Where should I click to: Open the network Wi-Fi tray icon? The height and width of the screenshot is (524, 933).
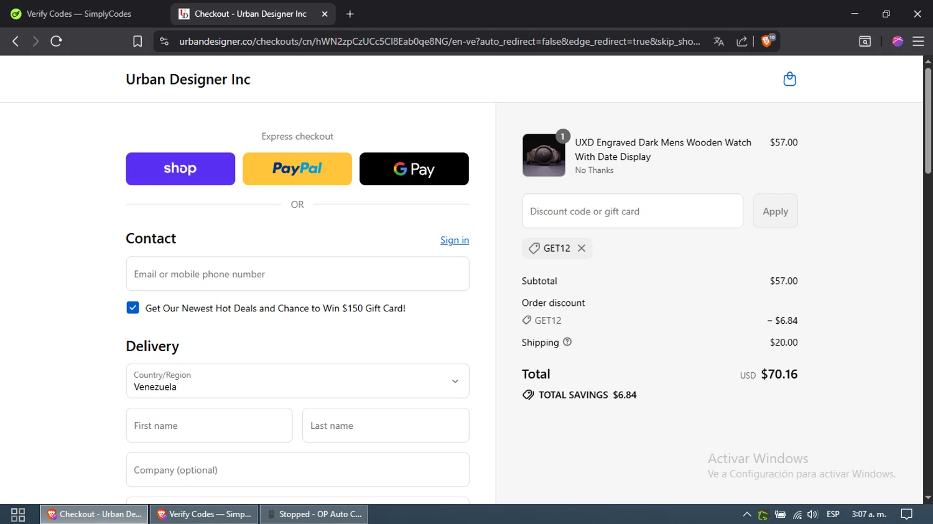(797, 514)
